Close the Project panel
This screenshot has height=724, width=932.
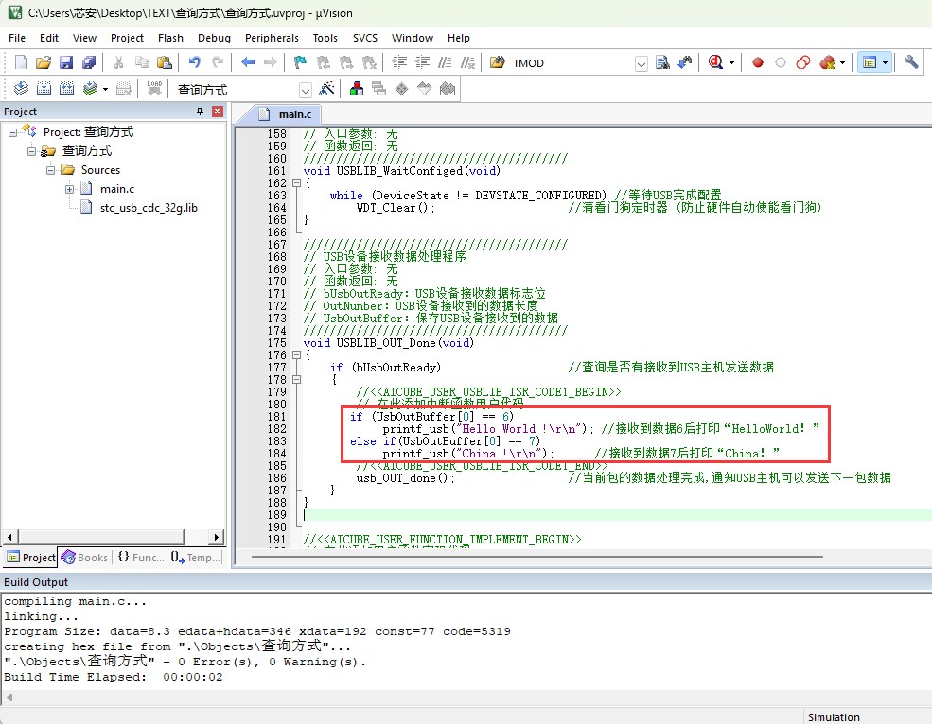point(218,112)
